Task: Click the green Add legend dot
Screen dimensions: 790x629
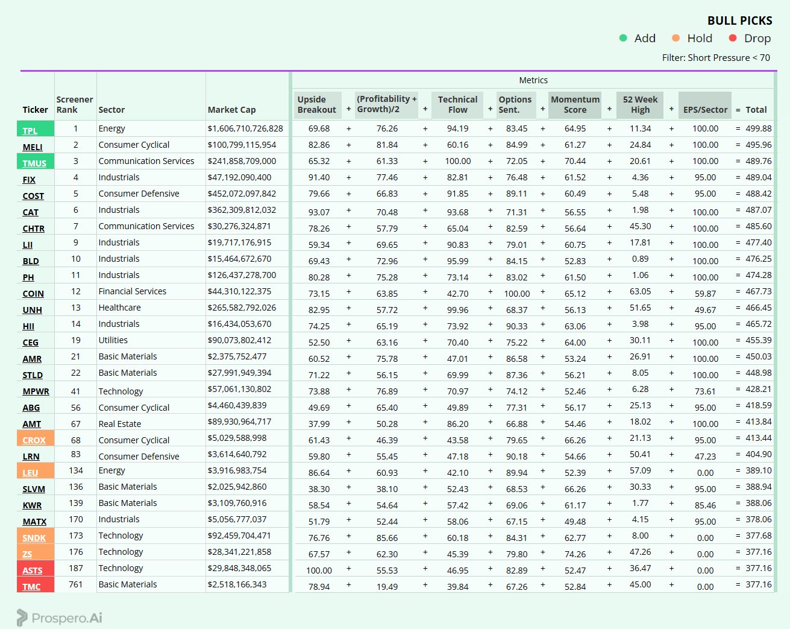Action: coord(623,38)
